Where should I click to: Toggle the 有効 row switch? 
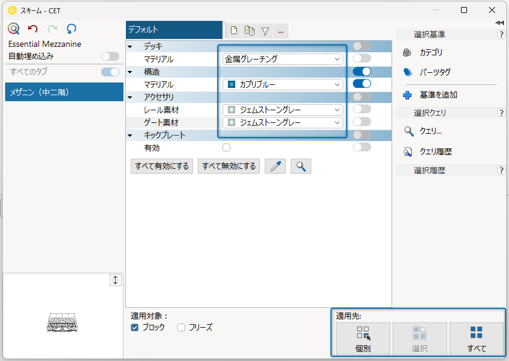[362, 147]
